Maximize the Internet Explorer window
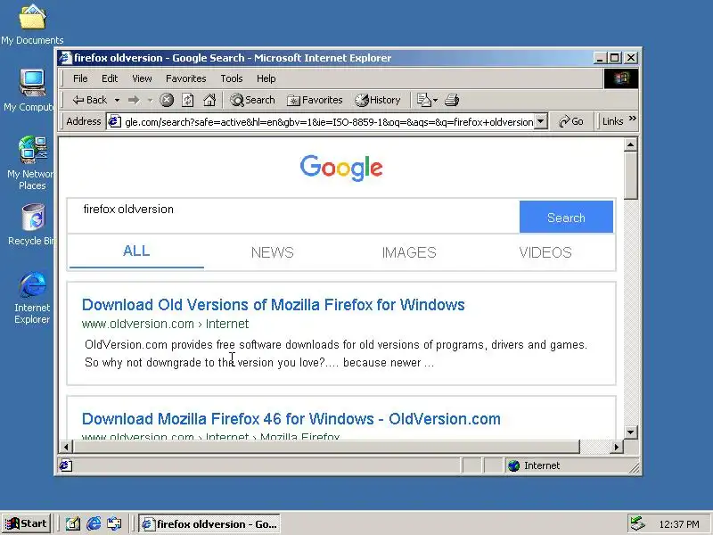713x535 pixels. [x=615, y=58]
